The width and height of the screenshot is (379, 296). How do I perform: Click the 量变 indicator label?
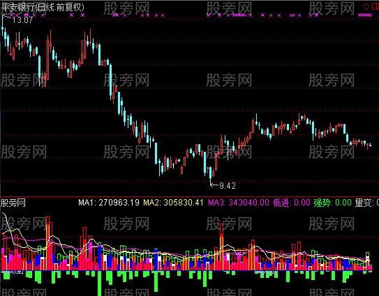click(x=366, y=203)
